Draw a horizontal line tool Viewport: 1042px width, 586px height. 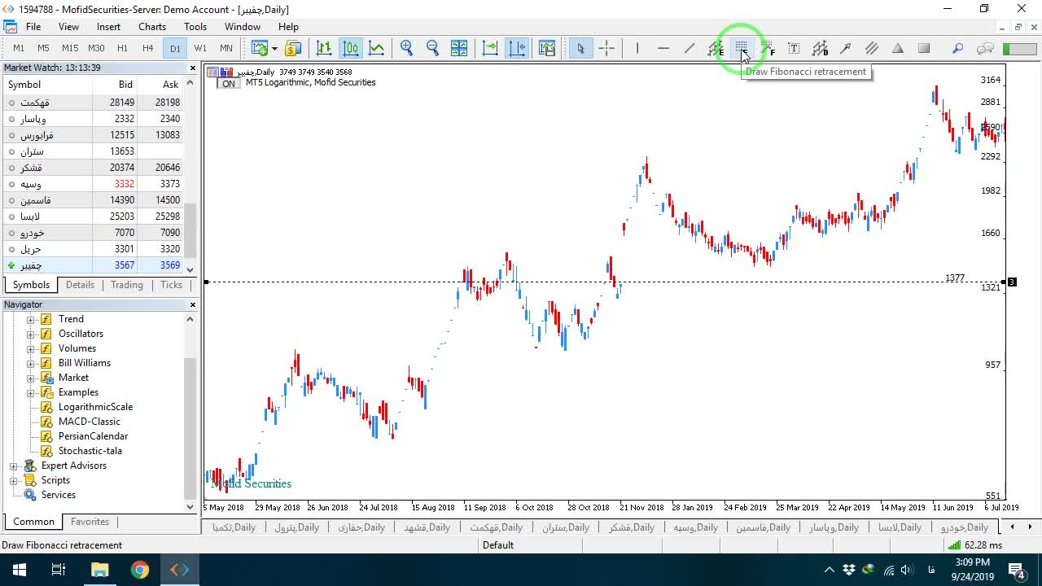(663, 48)
